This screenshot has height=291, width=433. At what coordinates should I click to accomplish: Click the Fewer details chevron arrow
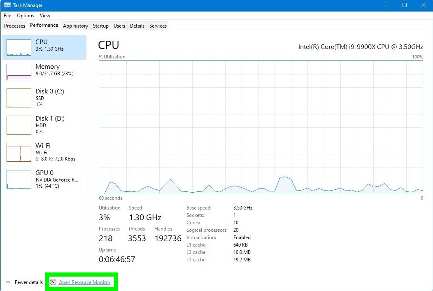click(8, 282)
